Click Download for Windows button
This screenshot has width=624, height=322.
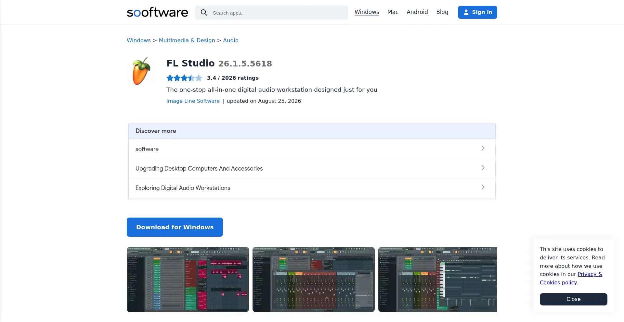click(x=175, y=227)
